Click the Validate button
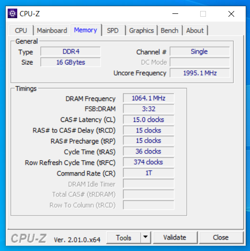250x251 pixels. (x=175, y=238)
